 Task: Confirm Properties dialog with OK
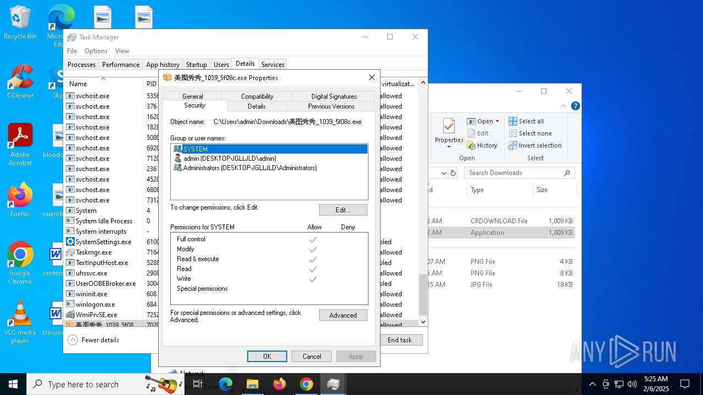tap(267, 357)
